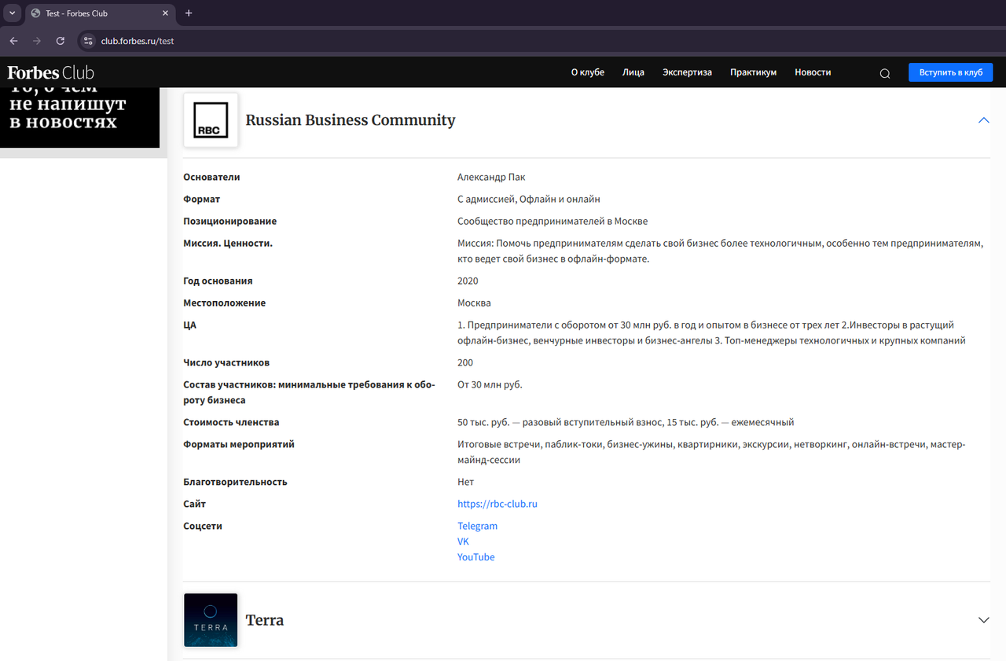Open the tab search dropdown arrow
This screenshot has width=1006, height=661.
12,13
